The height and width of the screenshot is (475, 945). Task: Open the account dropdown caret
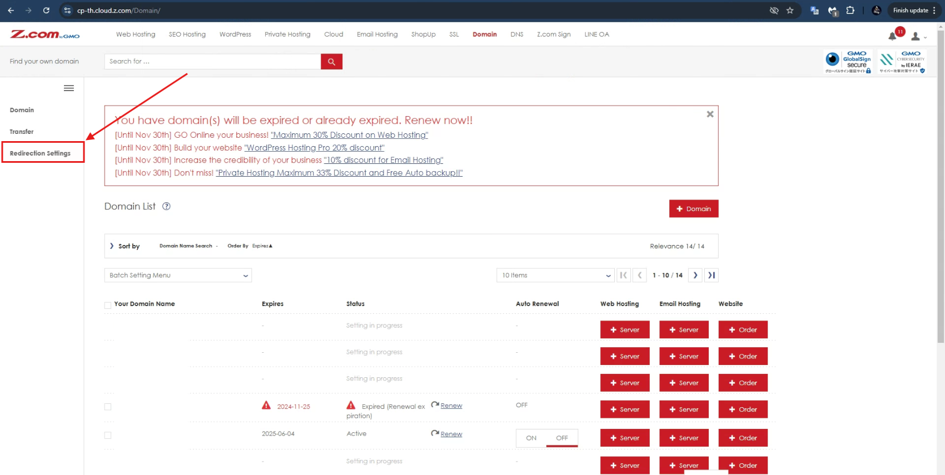[x=925, y=38]
